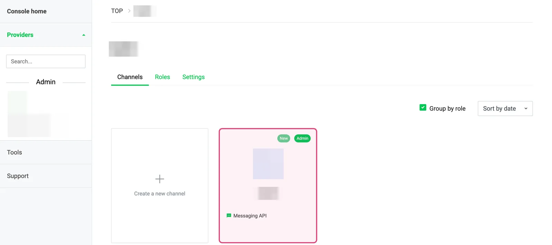
Task: Uncheck the Group by role checkbox
Action: click(x=423, y=108)
